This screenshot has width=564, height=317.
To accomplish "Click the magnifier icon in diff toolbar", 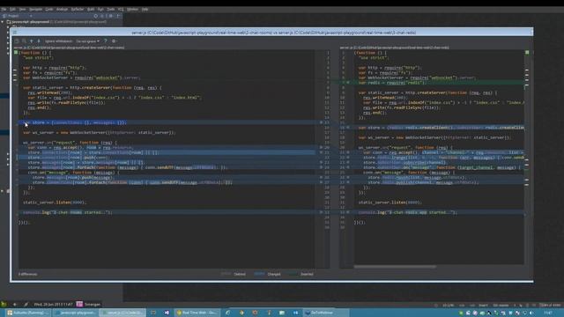I will point(24,41).
